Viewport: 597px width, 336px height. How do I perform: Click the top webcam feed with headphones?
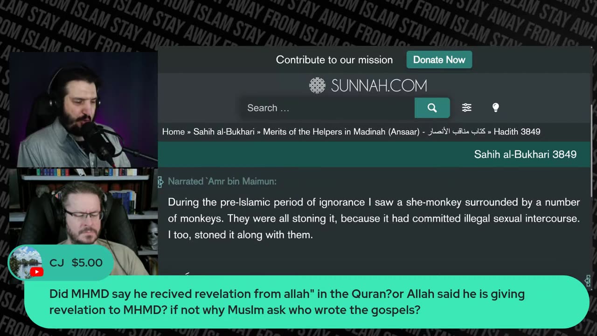(83, 109)
